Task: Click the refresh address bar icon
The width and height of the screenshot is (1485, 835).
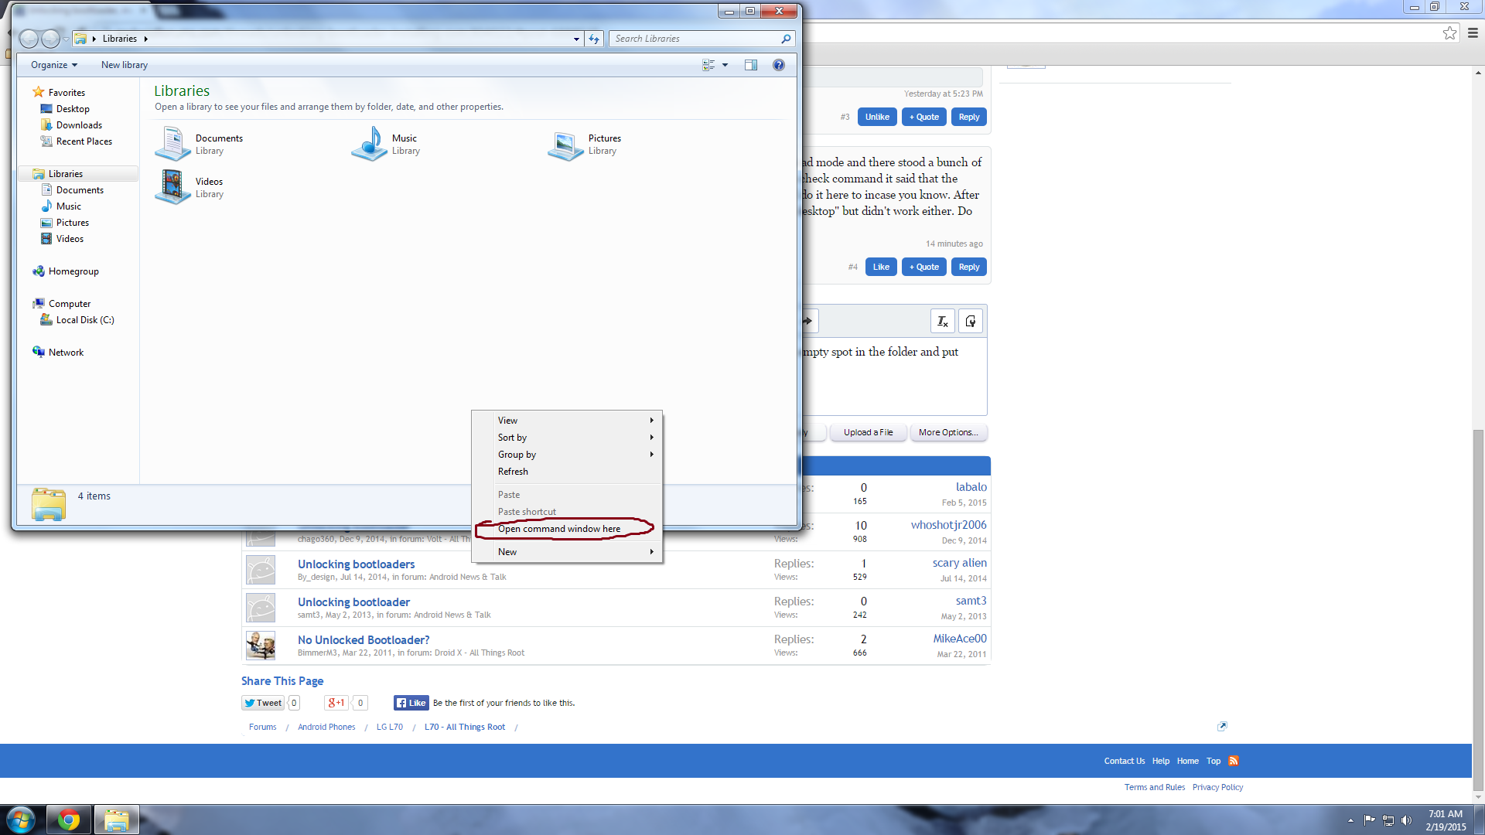Action: tap(594, 39)
